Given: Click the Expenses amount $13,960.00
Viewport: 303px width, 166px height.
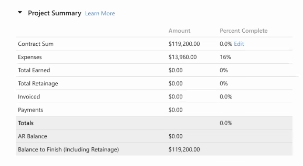Looking at the screenshot, I should click(183, 57).
